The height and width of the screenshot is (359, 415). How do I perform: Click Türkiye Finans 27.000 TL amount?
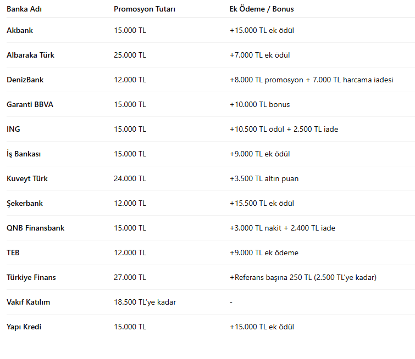click(130, 277)
